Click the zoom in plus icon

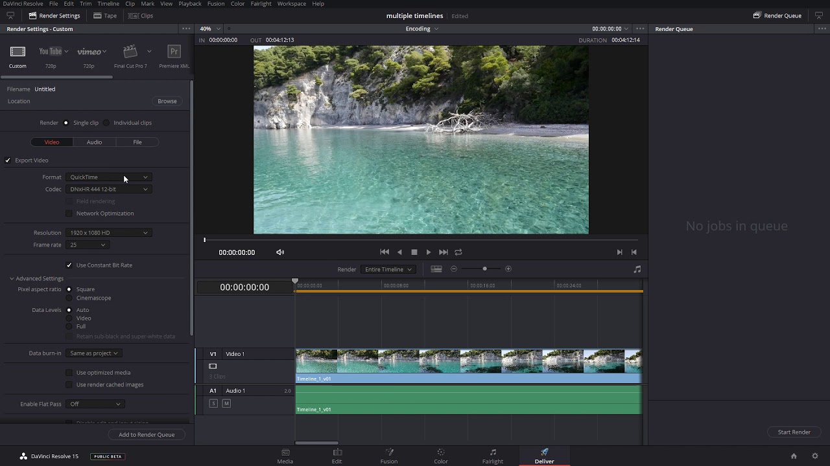(508, 269)
